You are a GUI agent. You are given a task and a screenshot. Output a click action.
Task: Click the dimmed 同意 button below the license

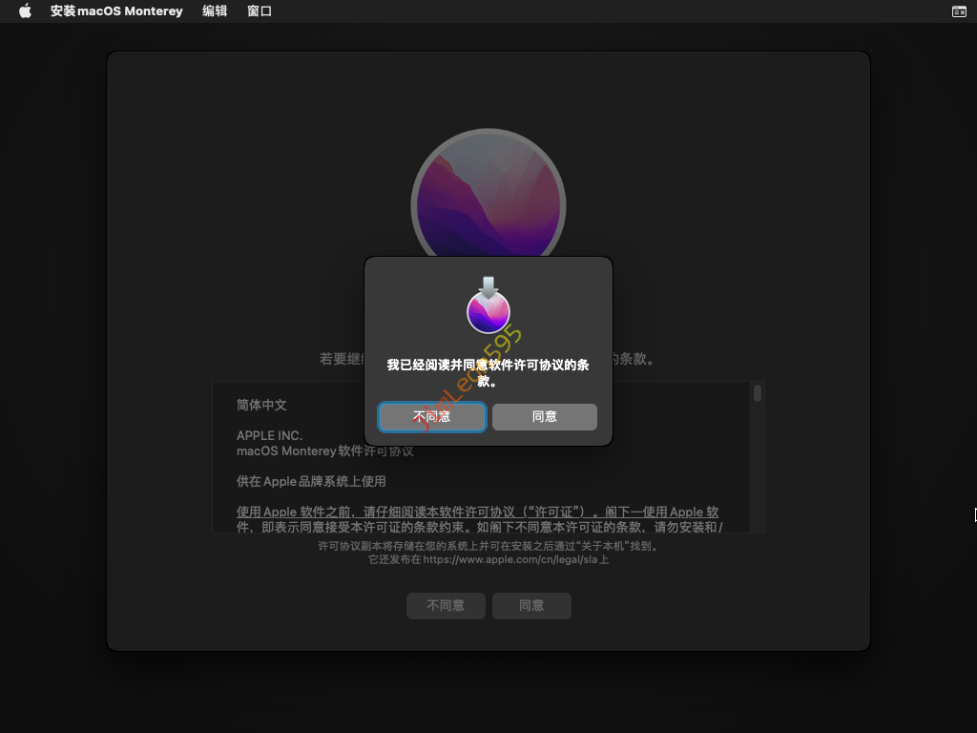[531, 606]
